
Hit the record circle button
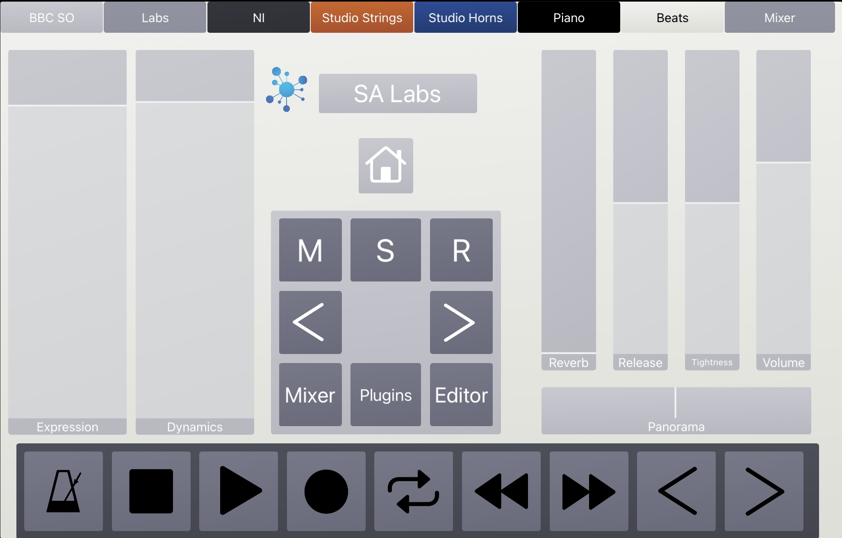tap(326, 491)
